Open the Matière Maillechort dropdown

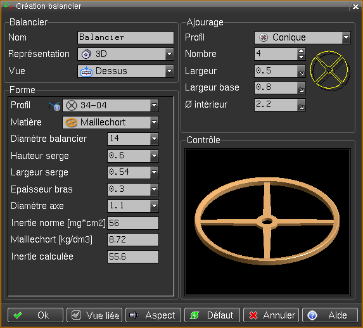pyautogui.click(x=110, y=122)
